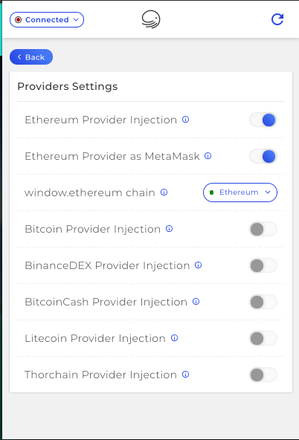The height and width of the screenshot is (440, 299).
Task: Disable Ethereum Provider Injection toggle
Action: pyautogui.click(x=263, y=120)
